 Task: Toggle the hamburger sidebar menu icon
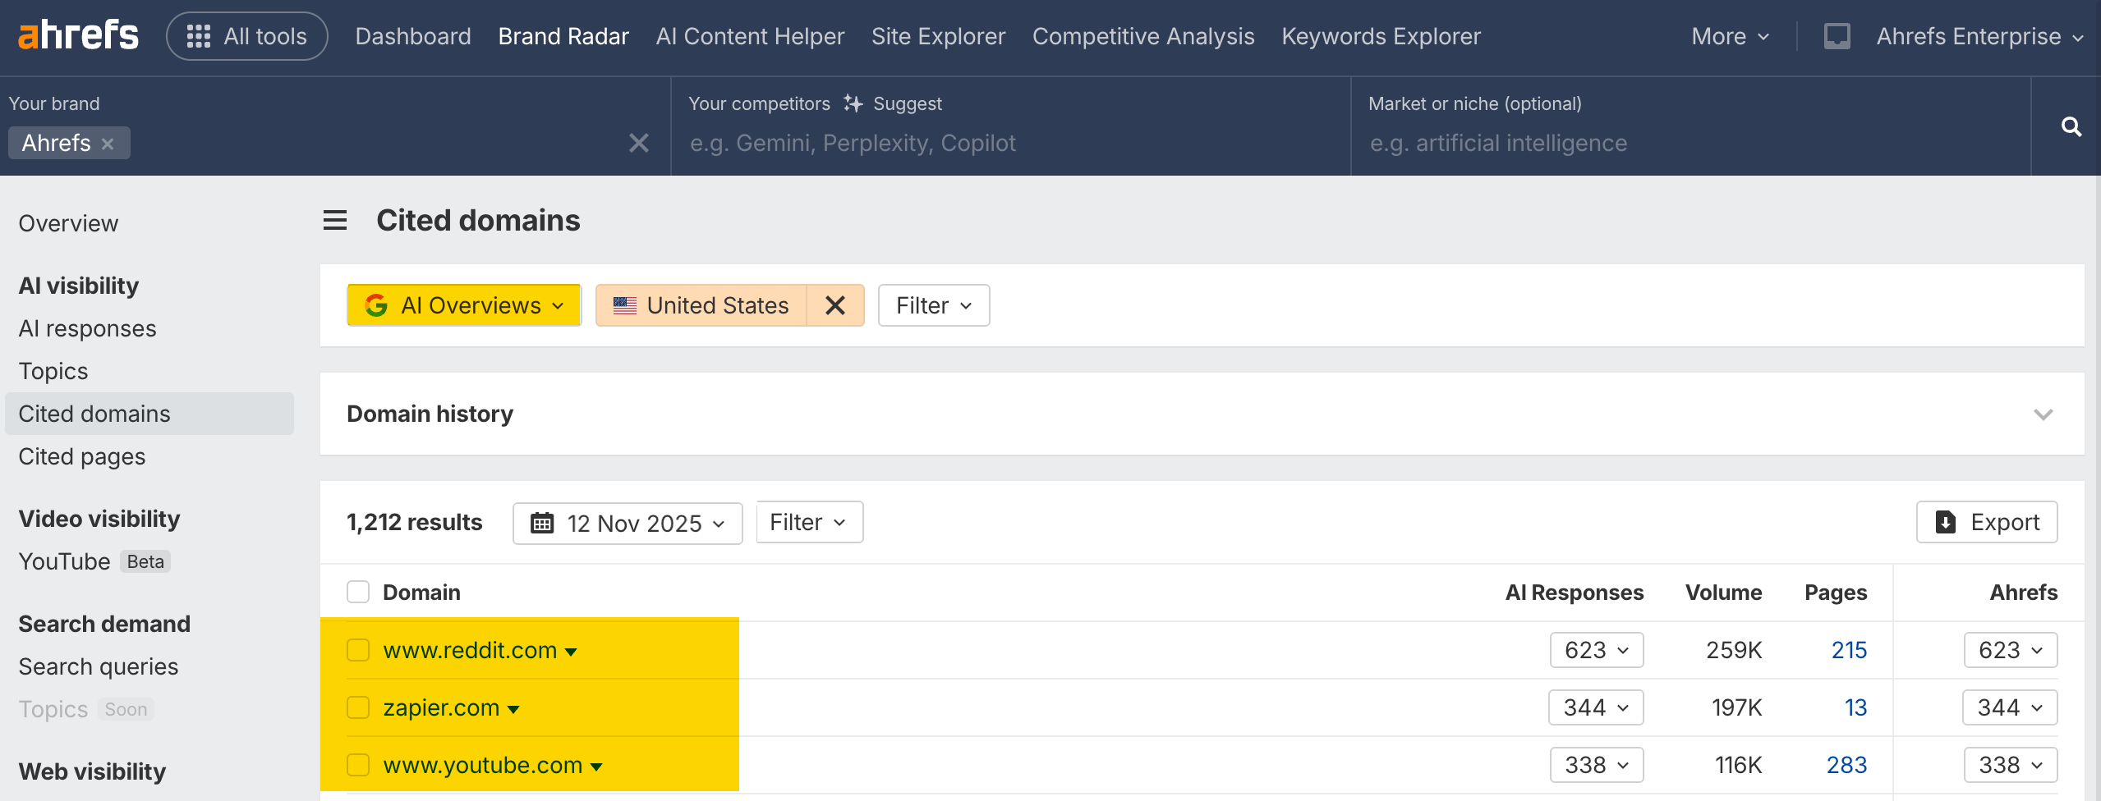[335, 220]
